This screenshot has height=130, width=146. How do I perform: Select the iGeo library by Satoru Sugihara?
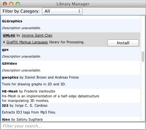[71, 119]
